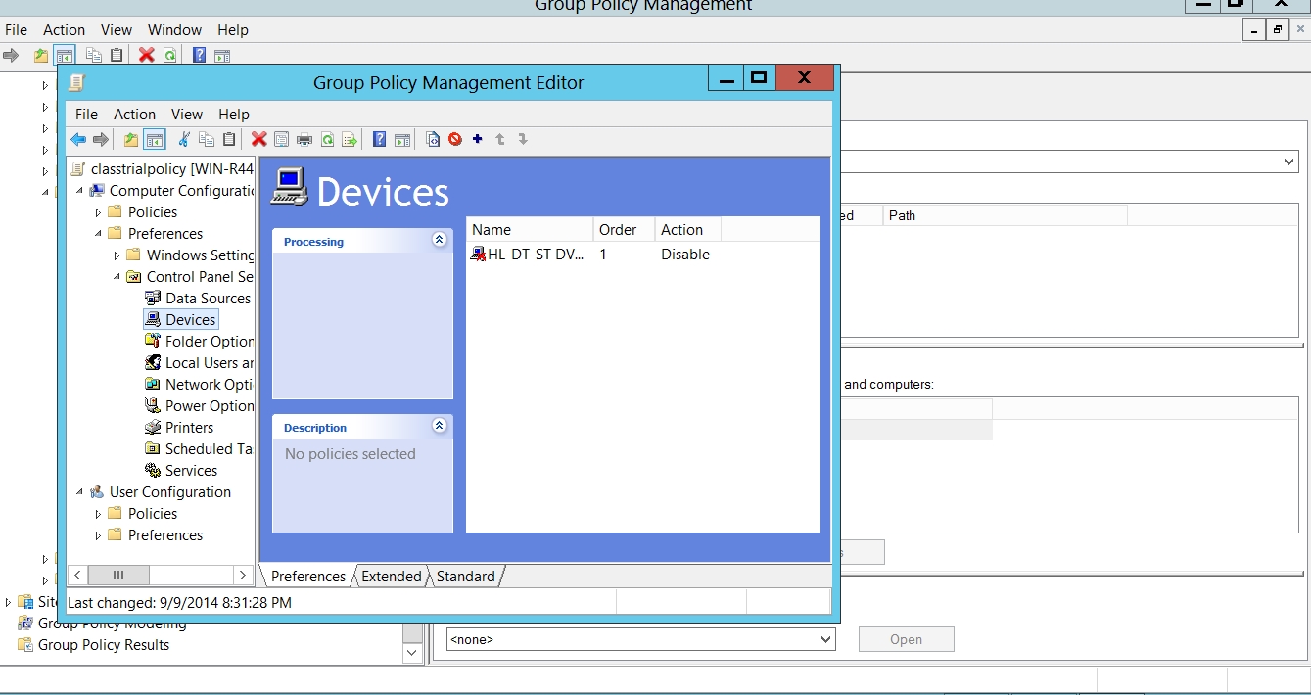Image resolution: width=1311 pixels, height=695 pixels.
Task: Click the Export List icon in Editor toolbar
Action: [350, 140]
